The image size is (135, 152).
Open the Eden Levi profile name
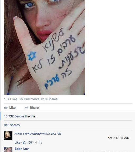click(22, 149)
